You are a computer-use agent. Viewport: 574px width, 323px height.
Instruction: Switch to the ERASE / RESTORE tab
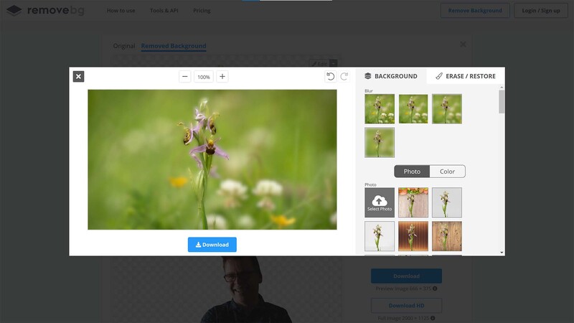pyautogui.click(x=466, y=76)
